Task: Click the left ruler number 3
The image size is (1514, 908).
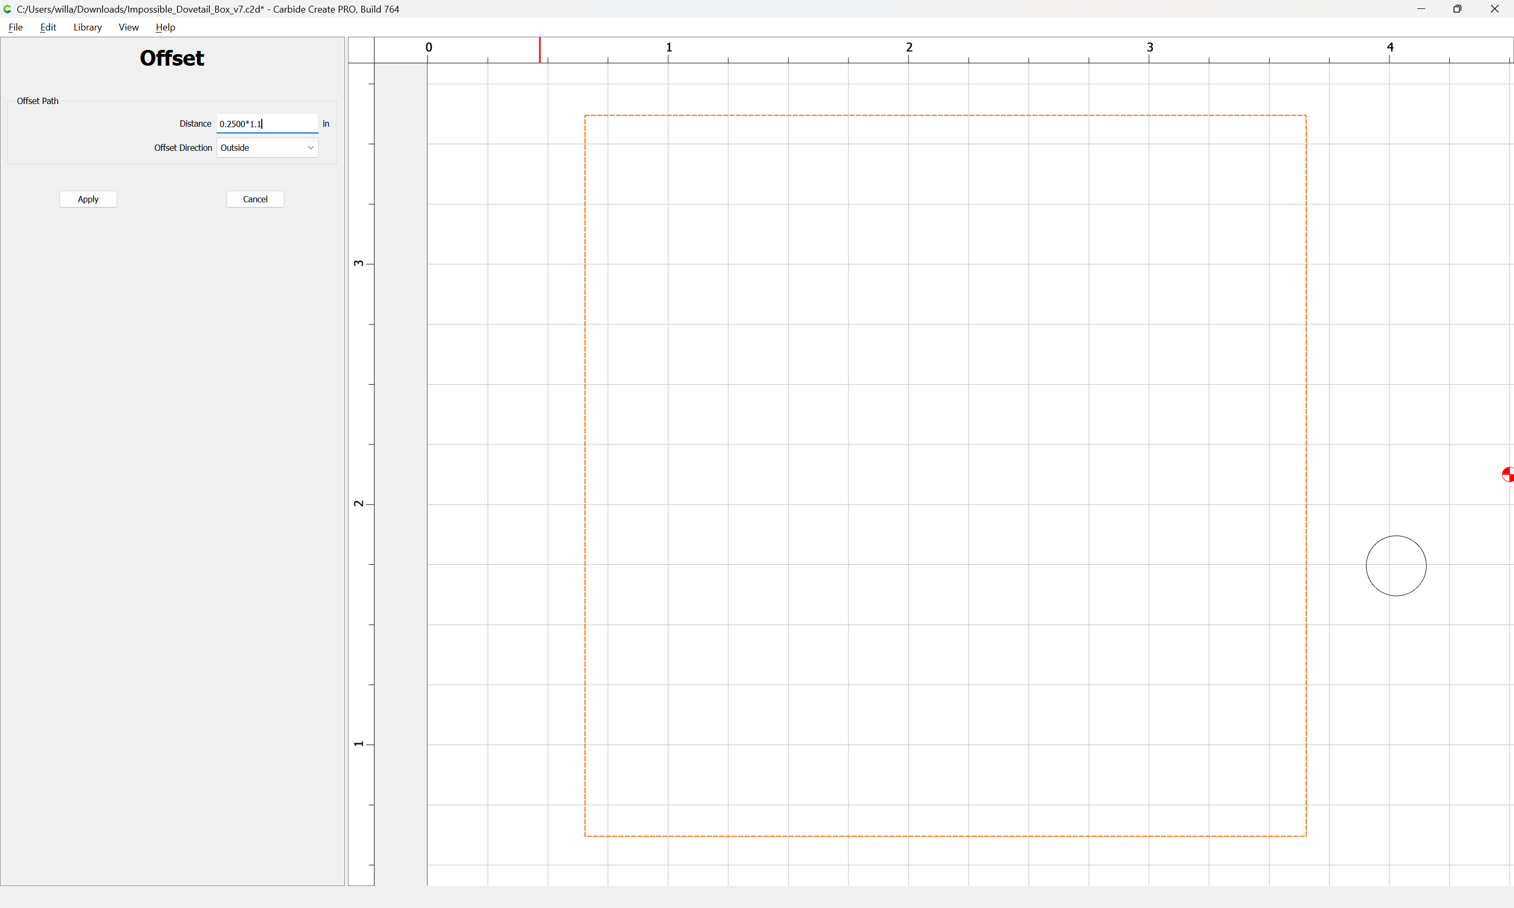Action: [x=359, y=263]
